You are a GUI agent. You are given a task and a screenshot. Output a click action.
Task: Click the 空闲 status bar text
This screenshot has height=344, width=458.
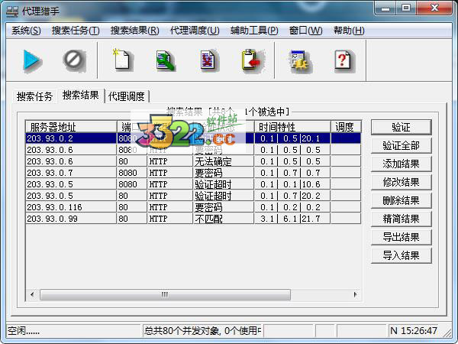[24, 331]
